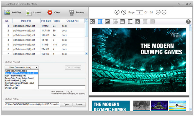Go to the previous page arrow
Image resolution: width=194 pixels, height=116 pixels.
117,12
